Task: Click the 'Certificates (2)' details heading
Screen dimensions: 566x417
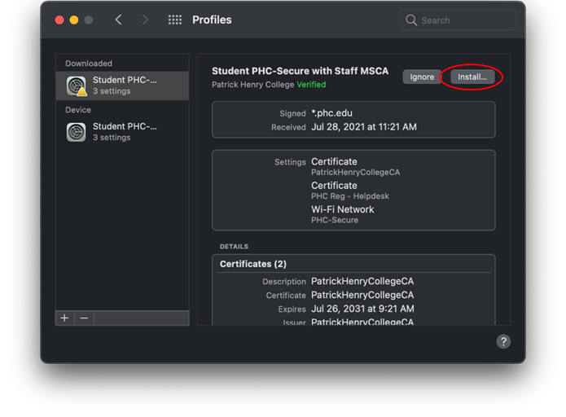Action: tap(253, 264)
